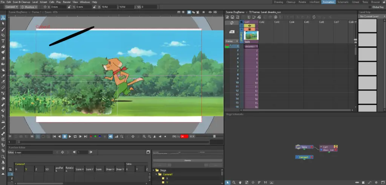Pause the viewer playback
This screenshot has height=185, width=386.
tap(65, 136)
